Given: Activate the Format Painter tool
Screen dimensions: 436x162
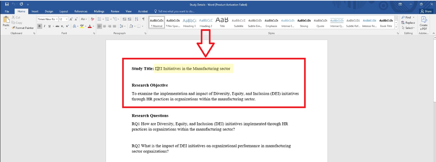Looking at the screenshot, I should (23, 28).
